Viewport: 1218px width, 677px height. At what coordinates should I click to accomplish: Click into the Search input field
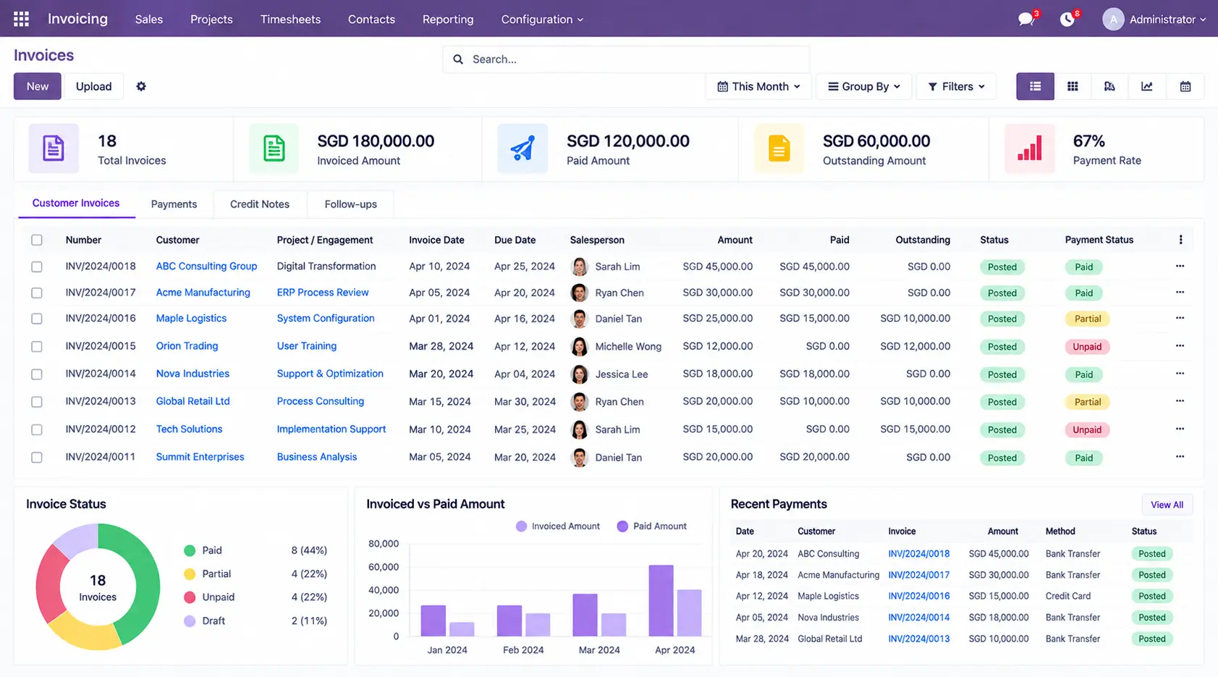pyautogui.click(x=626, y=59)
